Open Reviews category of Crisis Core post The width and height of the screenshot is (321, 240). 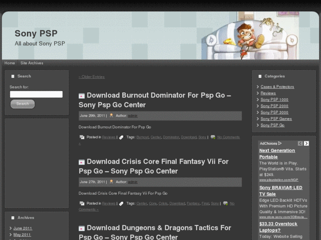pos(109,203)
